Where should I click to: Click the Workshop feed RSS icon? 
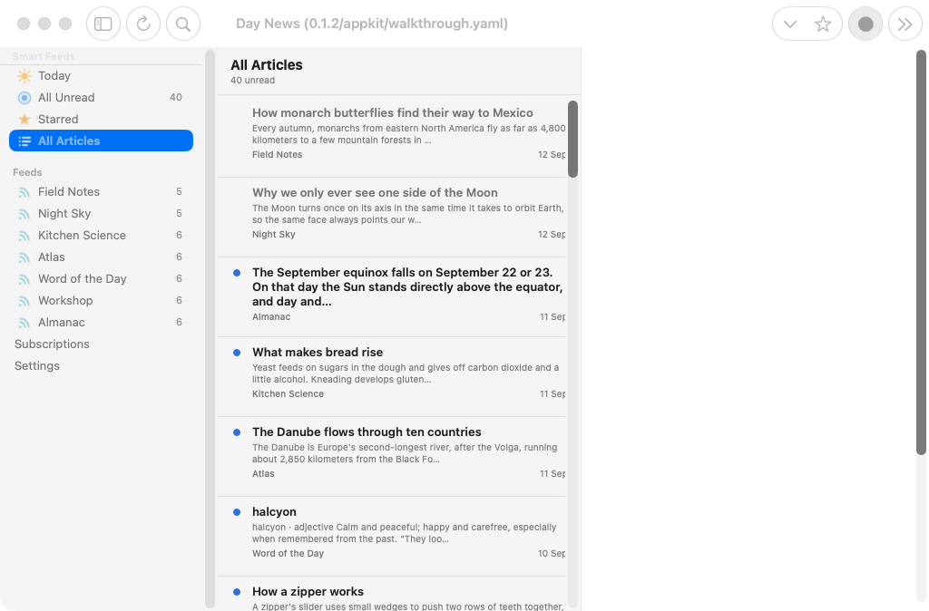click(x=24, y=301)
